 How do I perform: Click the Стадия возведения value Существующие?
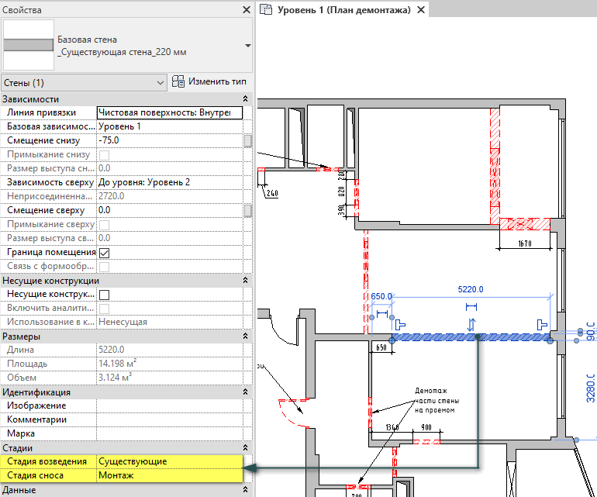point(170,461)
